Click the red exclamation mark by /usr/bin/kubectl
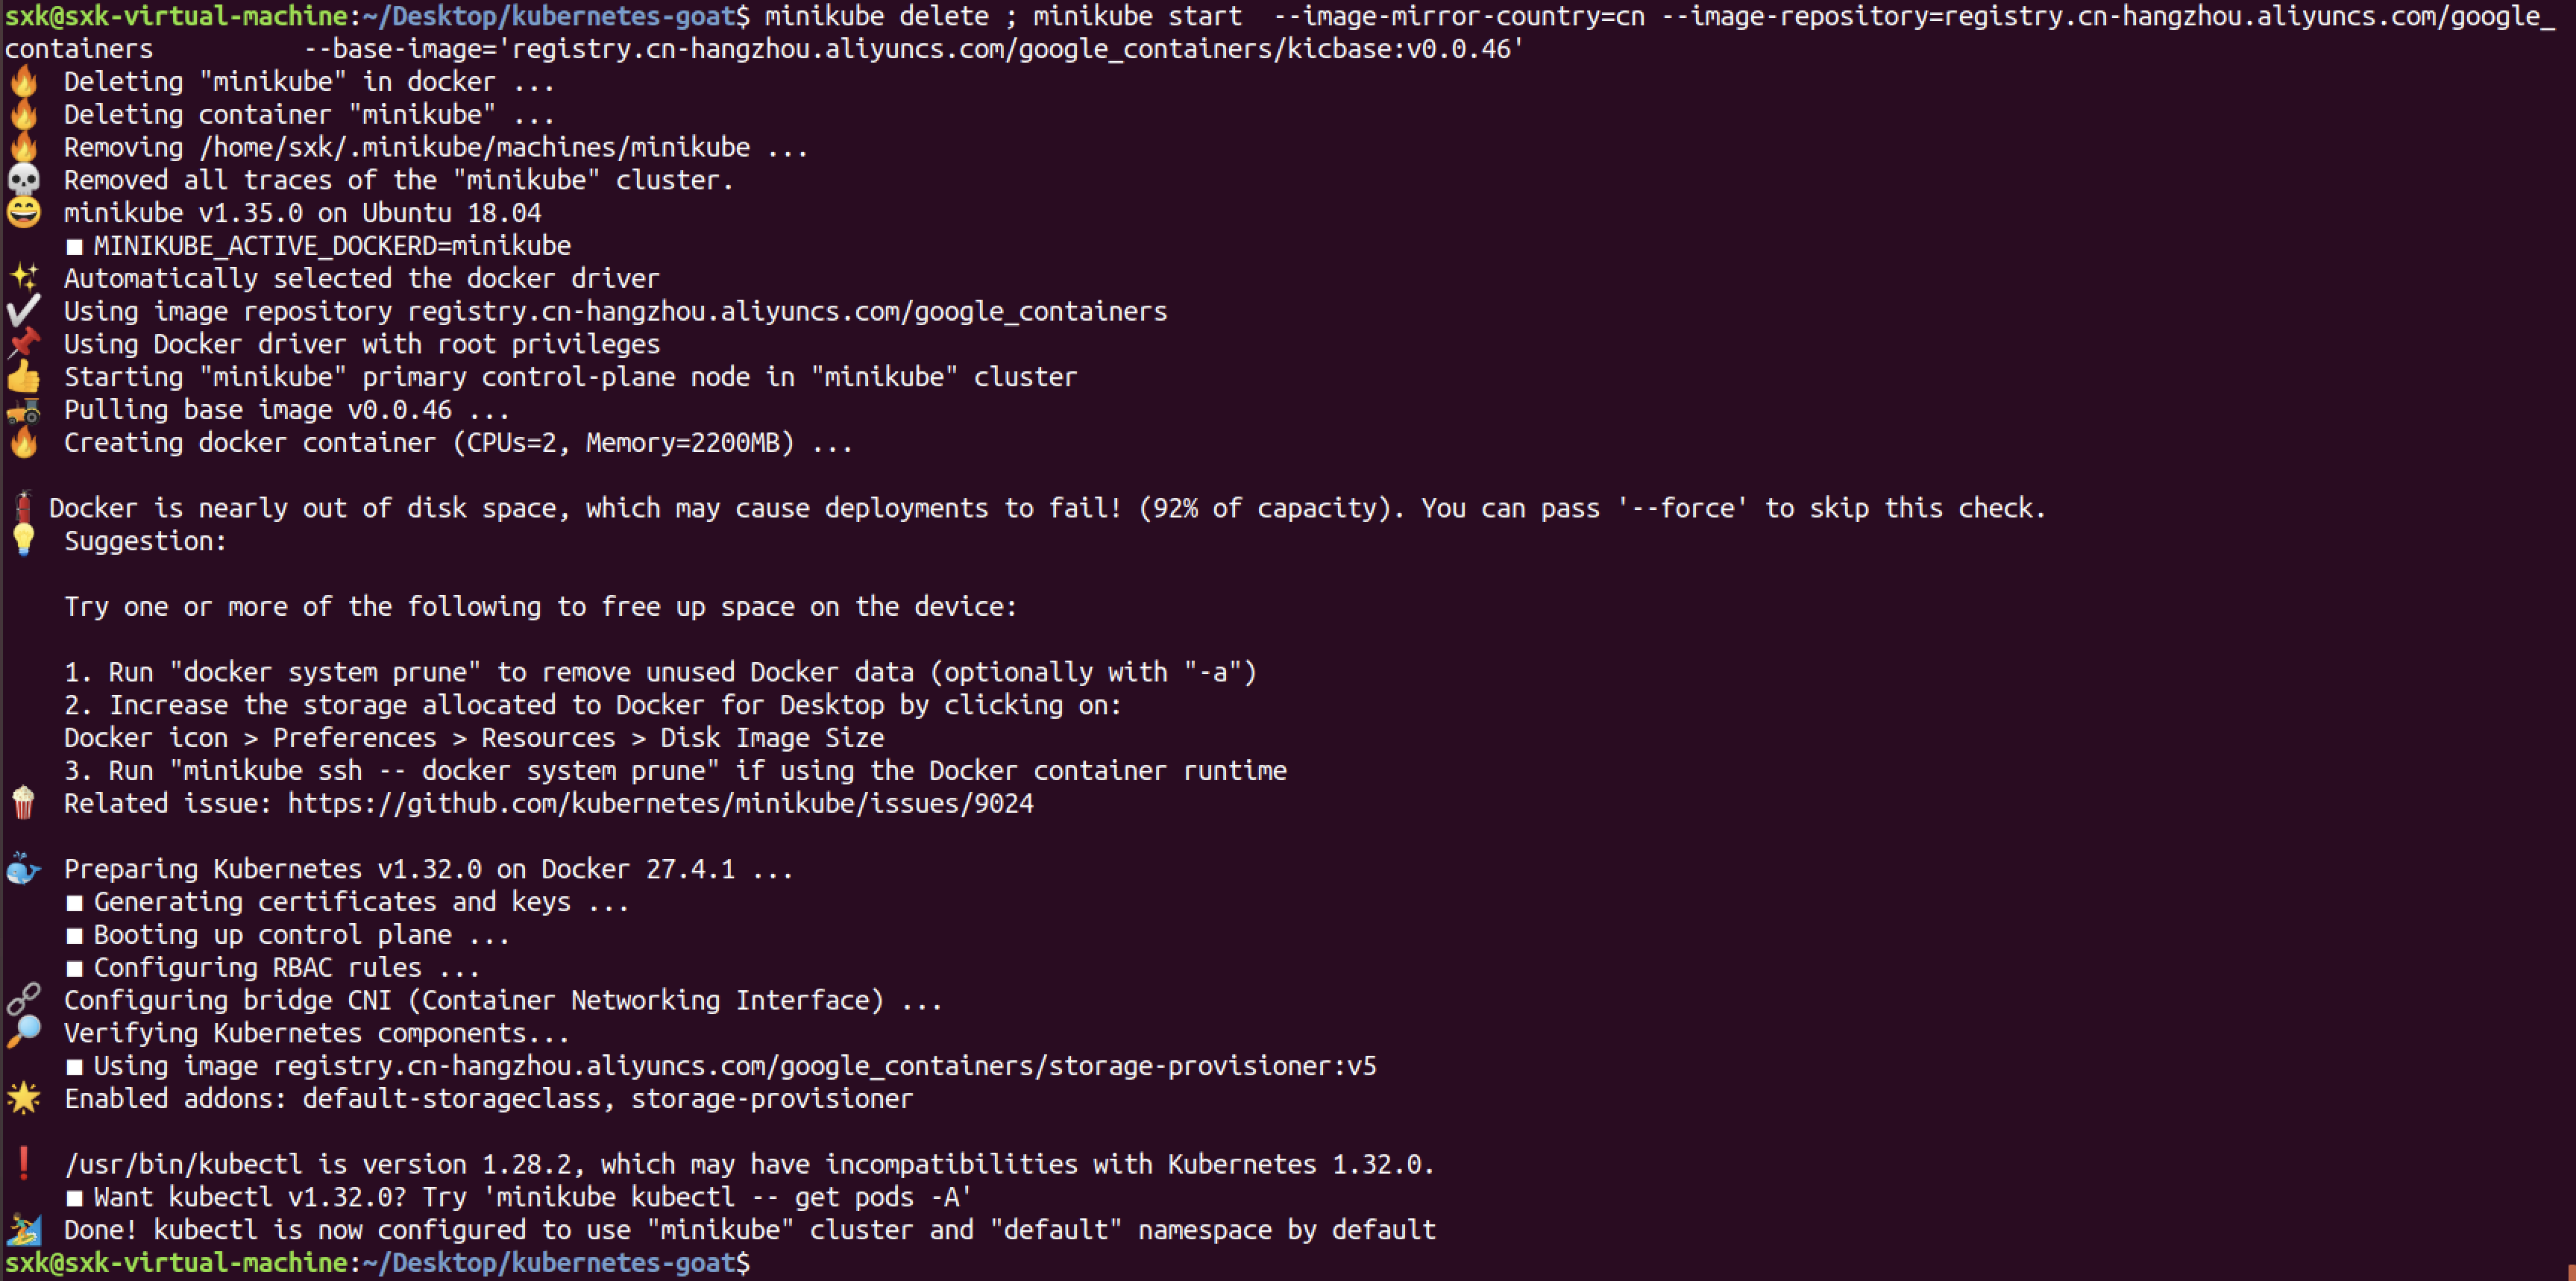This screenshot has height=1281, width=2576. 23,1164
